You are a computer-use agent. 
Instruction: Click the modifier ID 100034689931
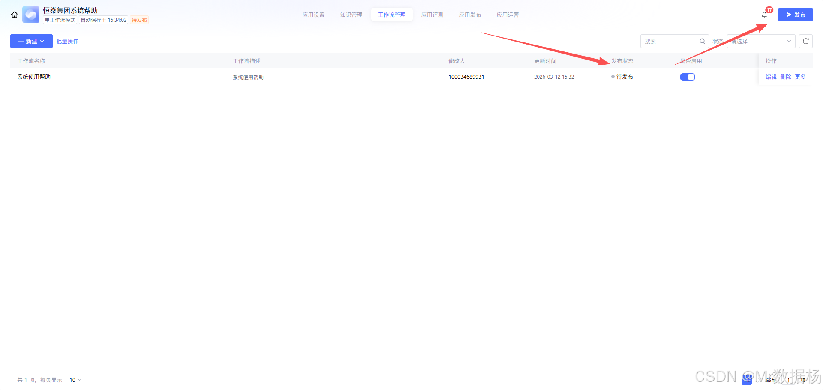(x=466, y=77)
